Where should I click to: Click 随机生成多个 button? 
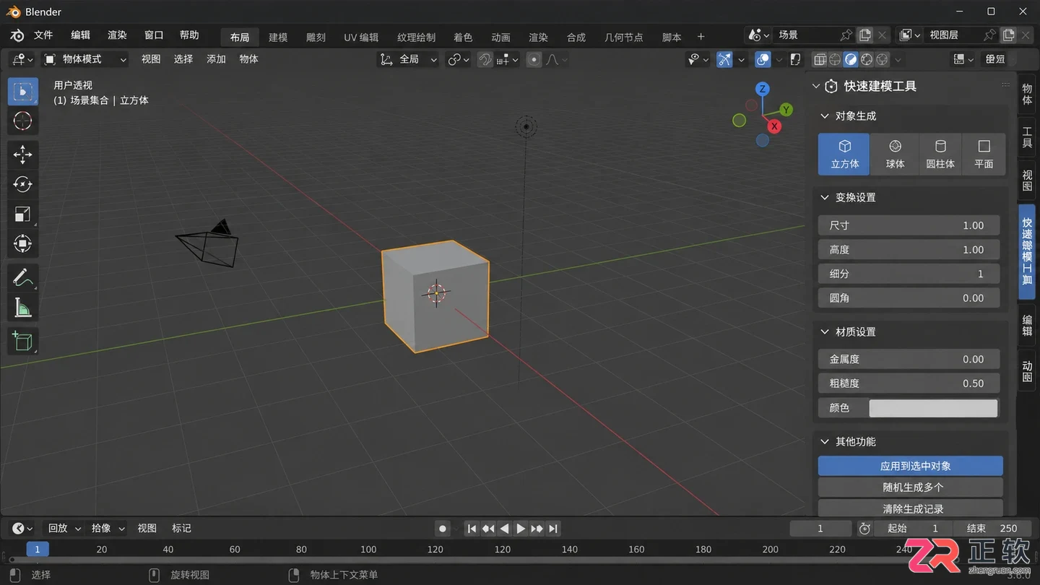tap(910, 487)
